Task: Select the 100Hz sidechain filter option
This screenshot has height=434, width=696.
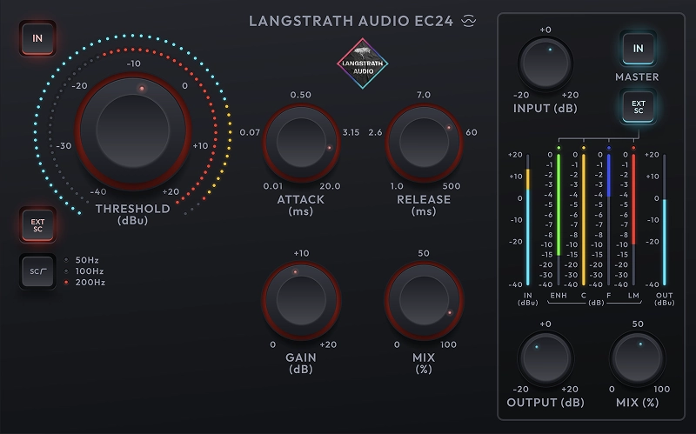Action: (84, 271)
